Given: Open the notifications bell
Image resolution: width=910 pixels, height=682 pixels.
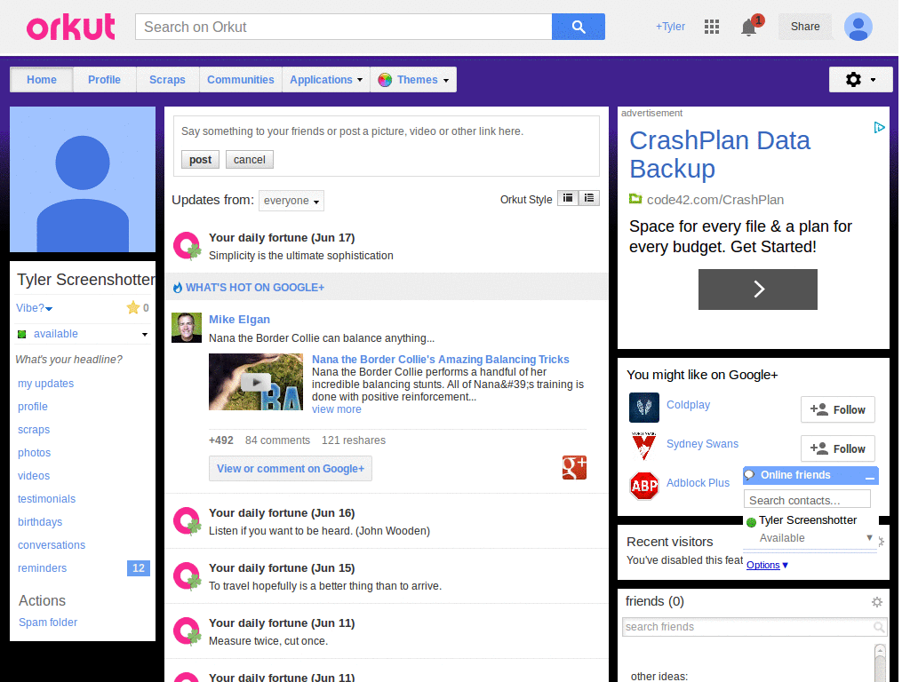Looking at the screenshot, I should 749,28.
